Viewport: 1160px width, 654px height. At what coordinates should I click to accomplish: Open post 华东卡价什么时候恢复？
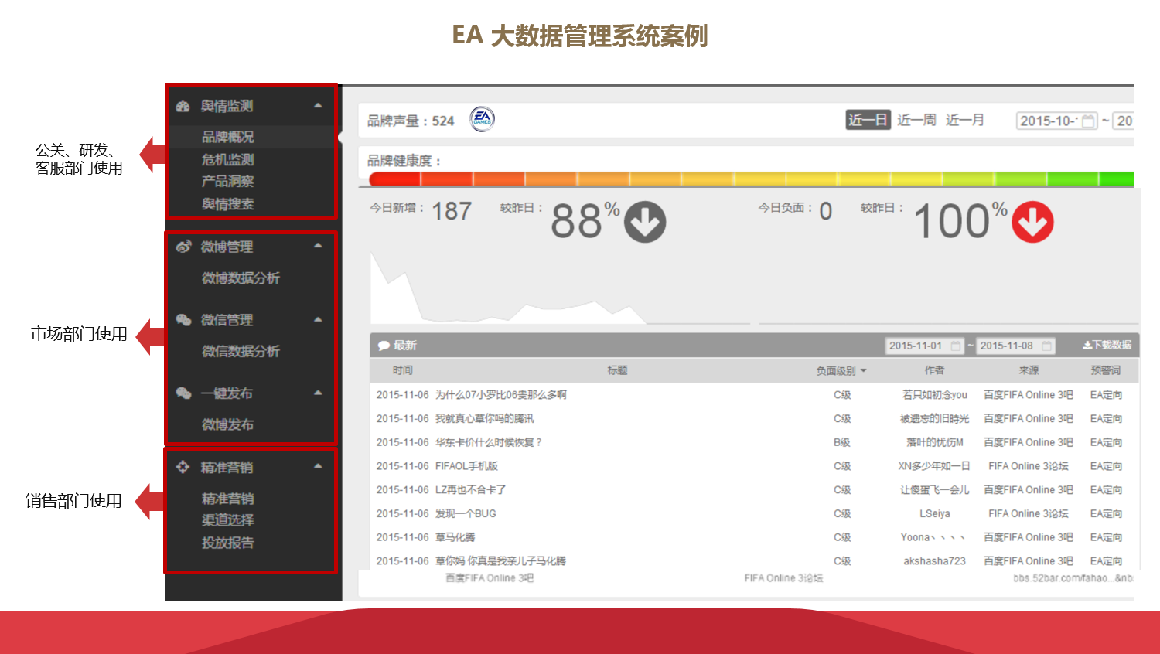(490, 443)
